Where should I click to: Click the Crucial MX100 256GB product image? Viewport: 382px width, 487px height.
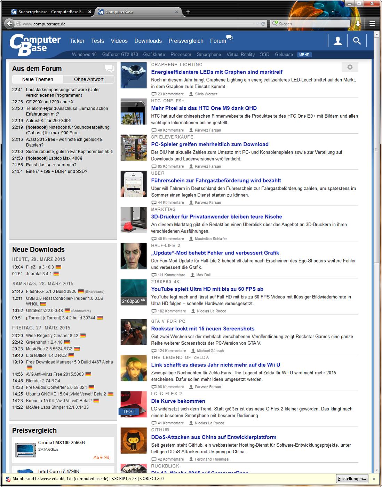pos(26,449)
